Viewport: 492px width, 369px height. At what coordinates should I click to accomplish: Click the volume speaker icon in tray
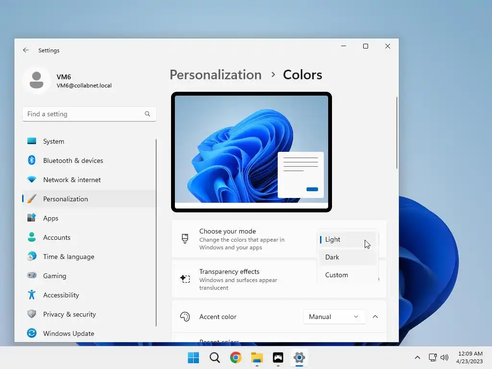pos(444,357)
